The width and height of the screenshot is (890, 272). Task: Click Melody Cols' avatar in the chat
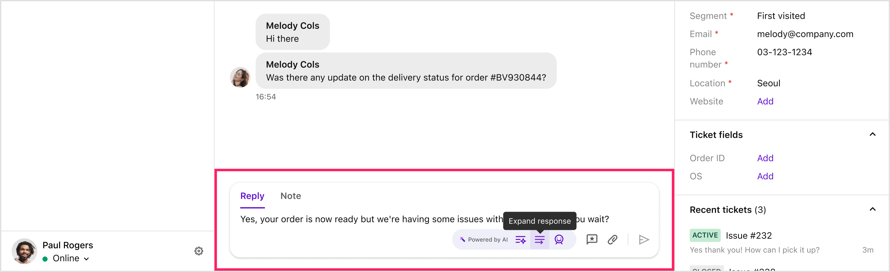pyautogui.click(x=240, y=77)
